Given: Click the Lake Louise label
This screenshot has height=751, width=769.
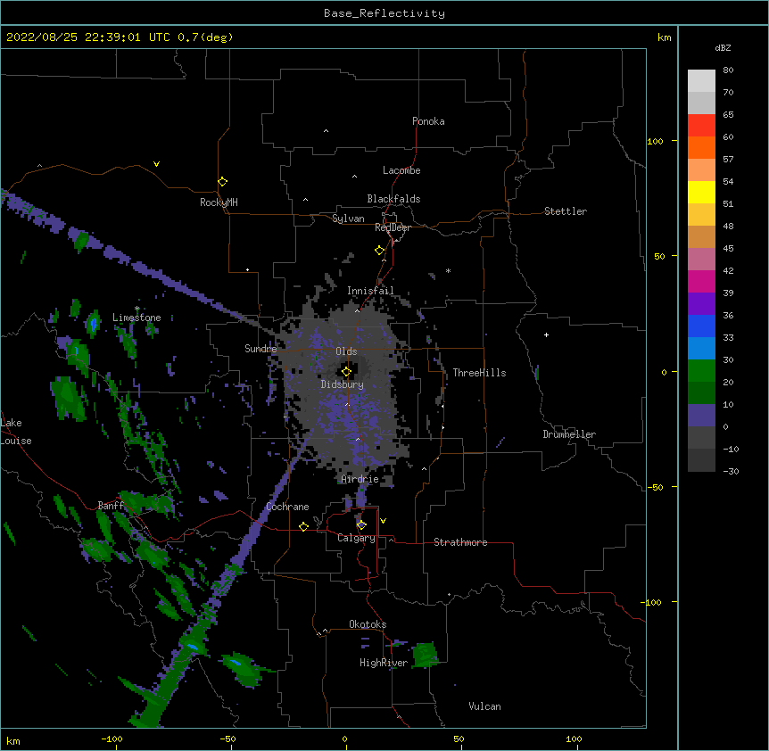Looking at the screenshot, I should (16, 432).
